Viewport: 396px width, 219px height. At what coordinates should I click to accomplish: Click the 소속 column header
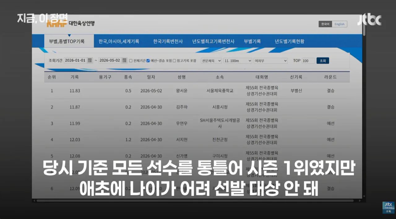220,77
